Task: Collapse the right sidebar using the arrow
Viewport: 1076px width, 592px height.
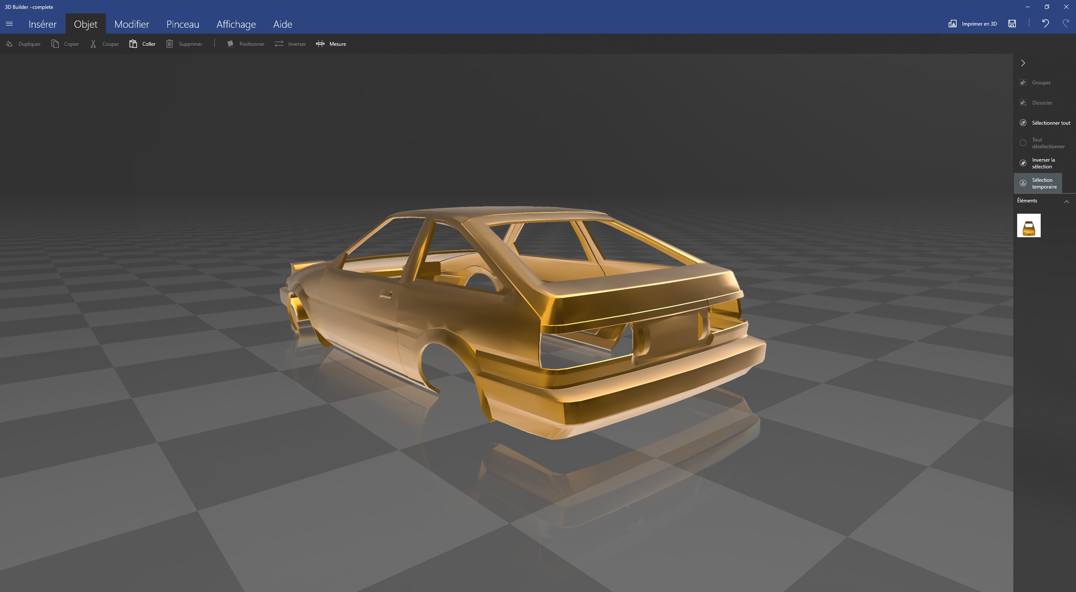Action: point(1023,63)
